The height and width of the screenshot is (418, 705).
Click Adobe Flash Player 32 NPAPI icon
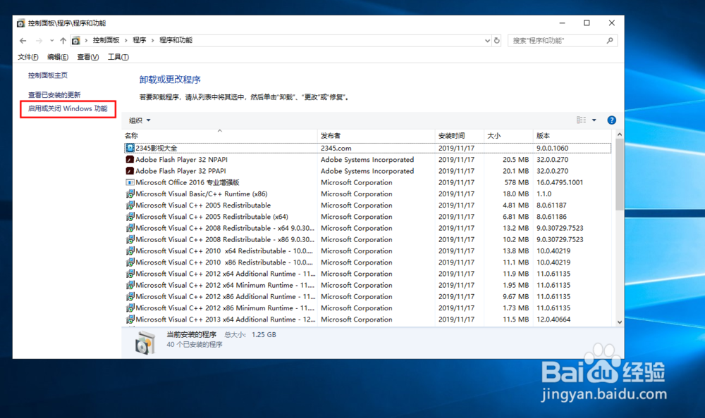click(x=130, y=159)
